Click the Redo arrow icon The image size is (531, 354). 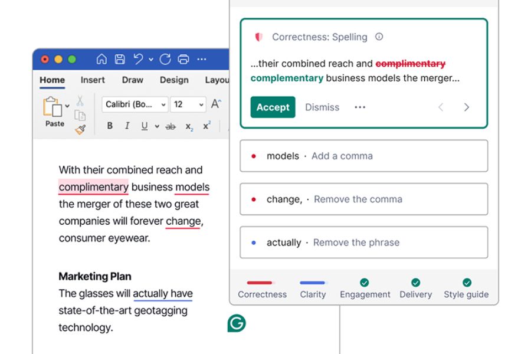point(166,59)
